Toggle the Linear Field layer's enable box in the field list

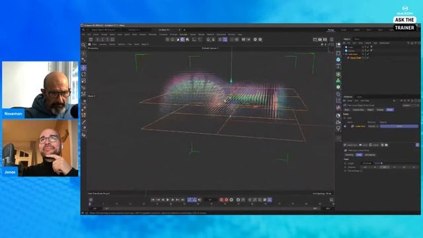[345, 126]
